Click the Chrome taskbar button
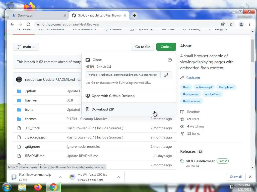The image size is (257, 192). click(x=53, y=187)
